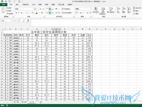Align cell text to the left
This screenshot has width=142, height=107.
(x=47, y=13)
